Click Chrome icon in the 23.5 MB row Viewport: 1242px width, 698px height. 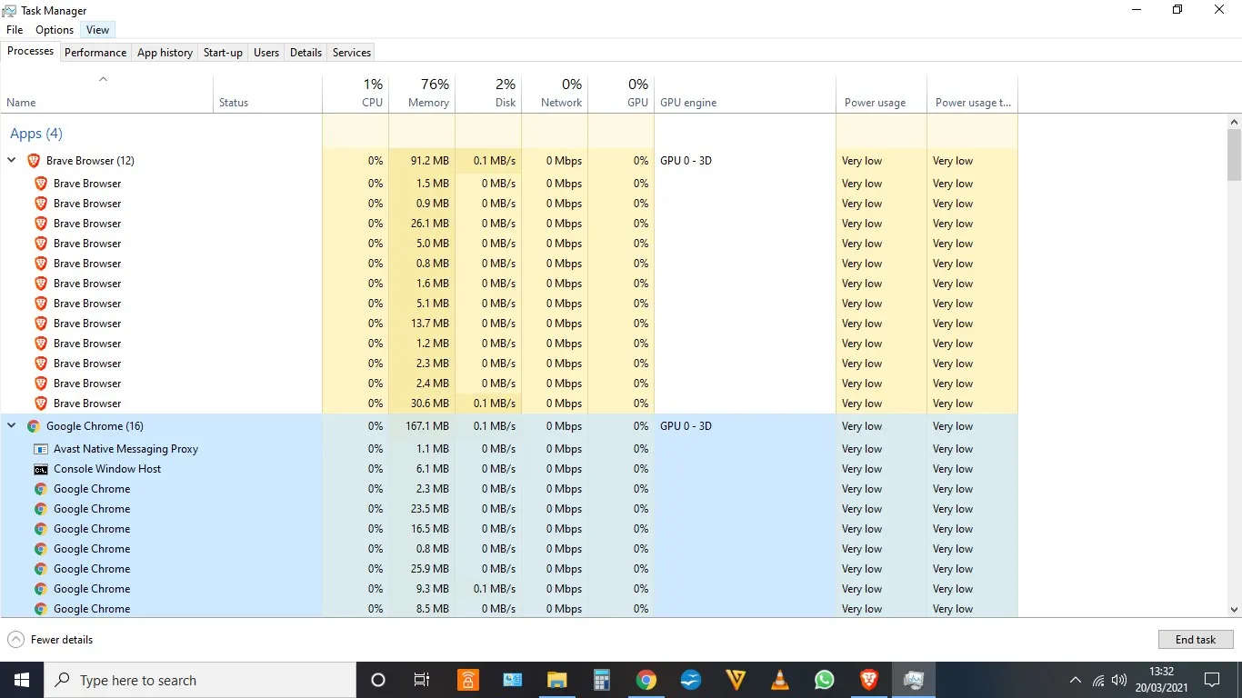pyautogui.click(x=41, y=509)
